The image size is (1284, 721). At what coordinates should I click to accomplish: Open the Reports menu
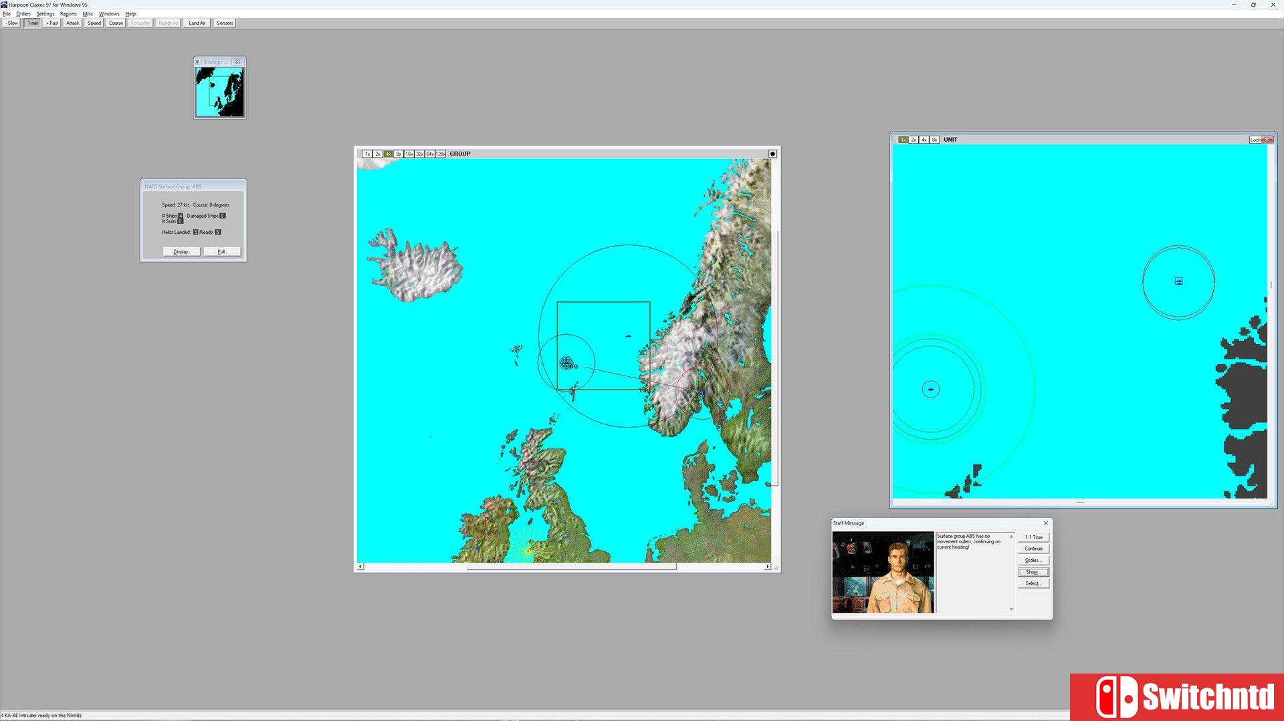[x=68, y=13]
